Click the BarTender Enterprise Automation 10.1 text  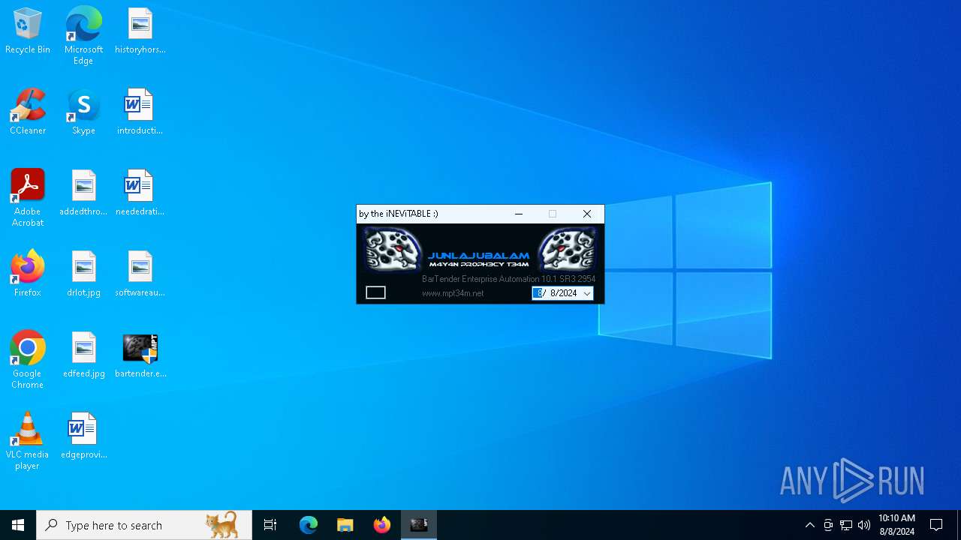click(x=509, y=279)
